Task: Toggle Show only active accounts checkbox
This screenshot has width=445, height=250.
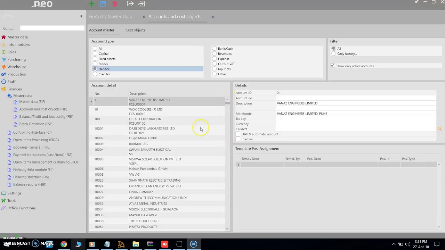Action: pyautogui.click(x=333, y=66)
